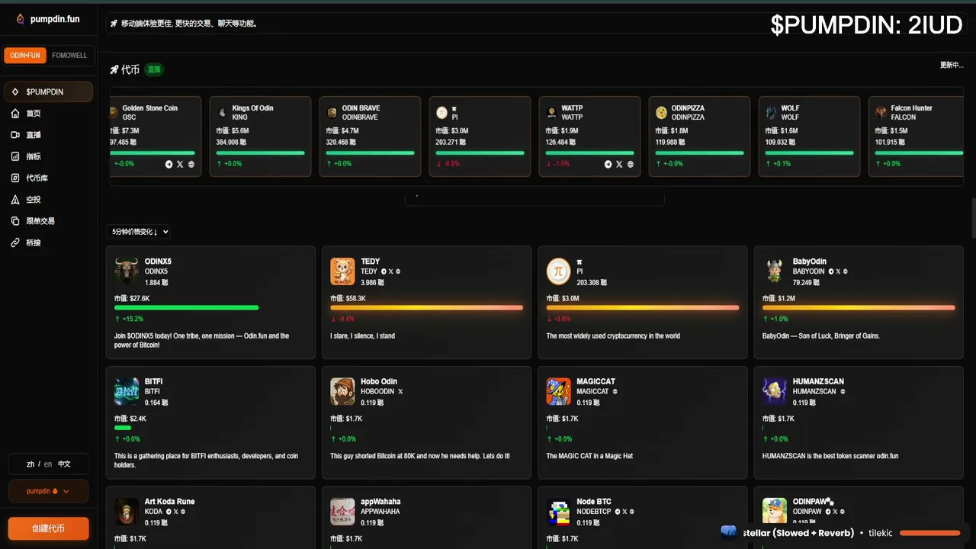The width and height of the screenshot is (976, 549).
Task: Click the globe icon beside ODINPAW ticker
Action: click(x=843, y=512)
